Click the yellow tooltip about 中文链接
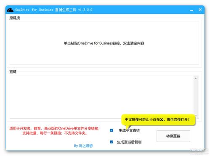 158,119
